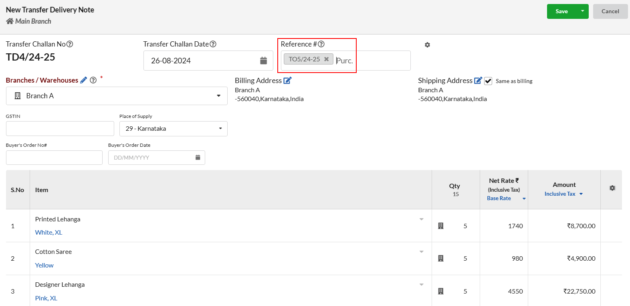The image size is (630, 306).
Task: Click the Buyer's Order Date field
Action: tap(157, 158)
